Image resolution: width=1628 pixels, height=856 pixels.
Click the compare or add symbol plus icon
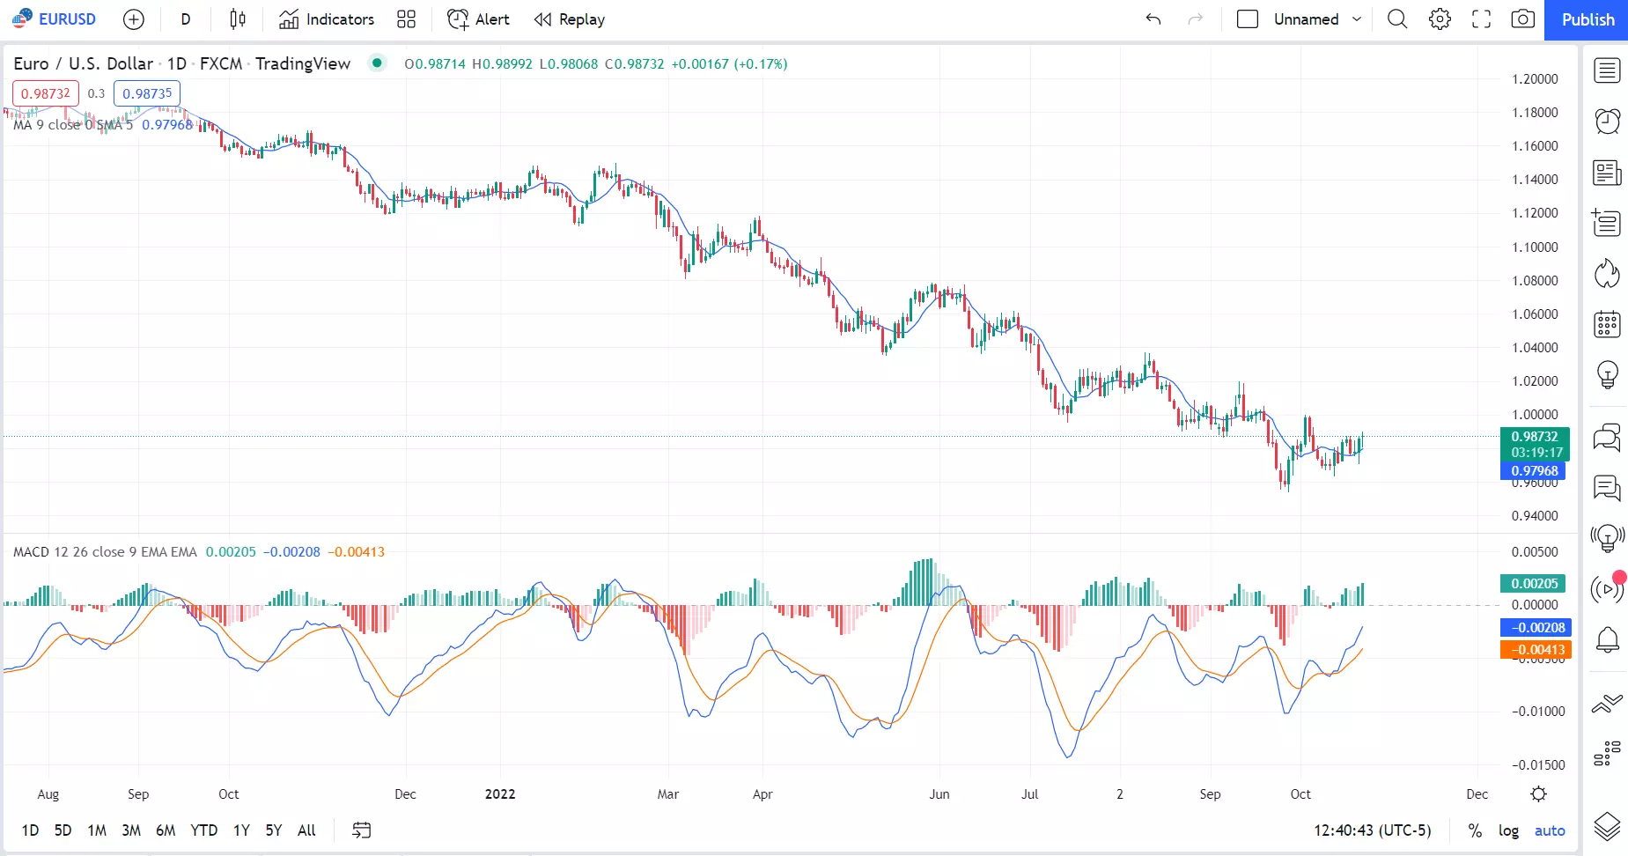click(134, 19)
